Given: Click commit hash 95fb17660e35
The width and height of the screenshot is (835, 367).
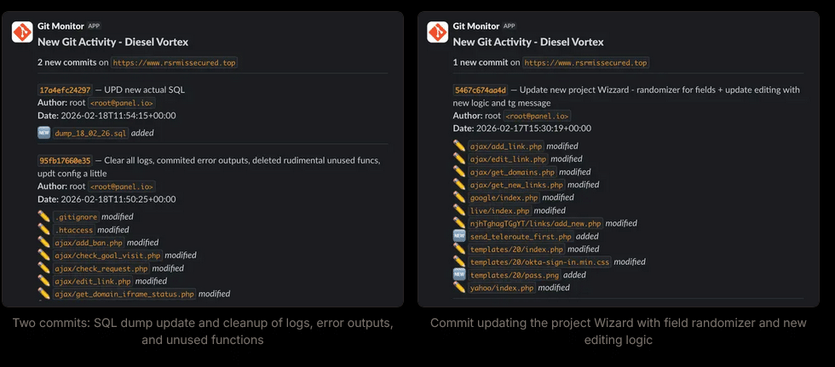Looking at the screenshot, I should point(65,161).
